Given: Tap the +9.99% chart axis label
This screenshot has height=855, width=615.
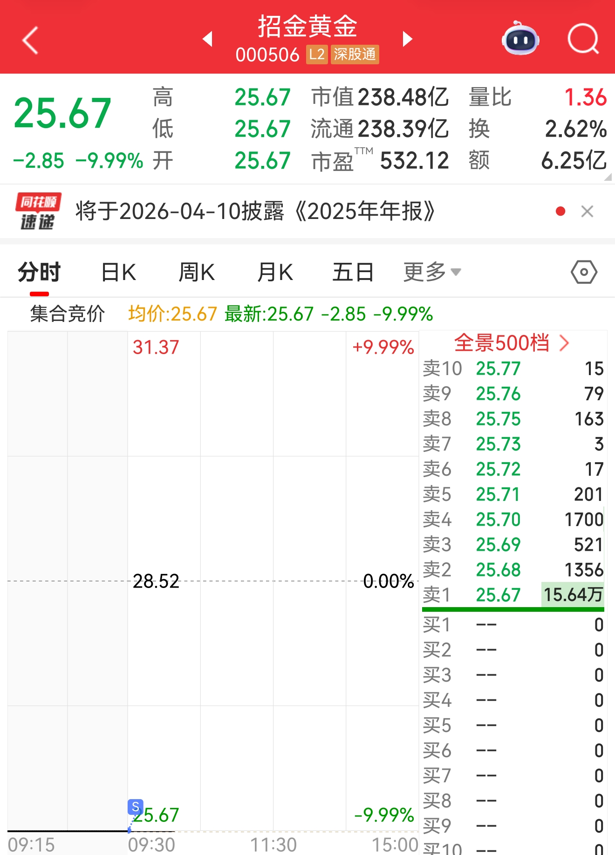Looking at the screenshot, I should [383, 348].
